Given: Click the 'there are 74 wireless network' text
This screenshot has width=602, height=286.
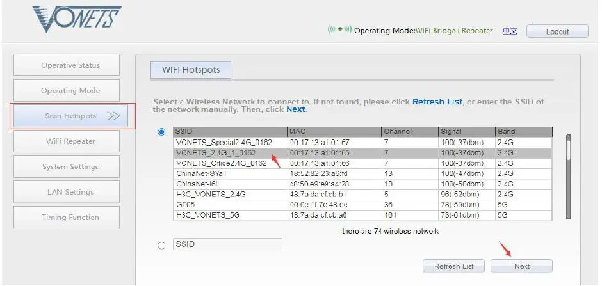Looking at the screenshot, I should coord(390,231).
